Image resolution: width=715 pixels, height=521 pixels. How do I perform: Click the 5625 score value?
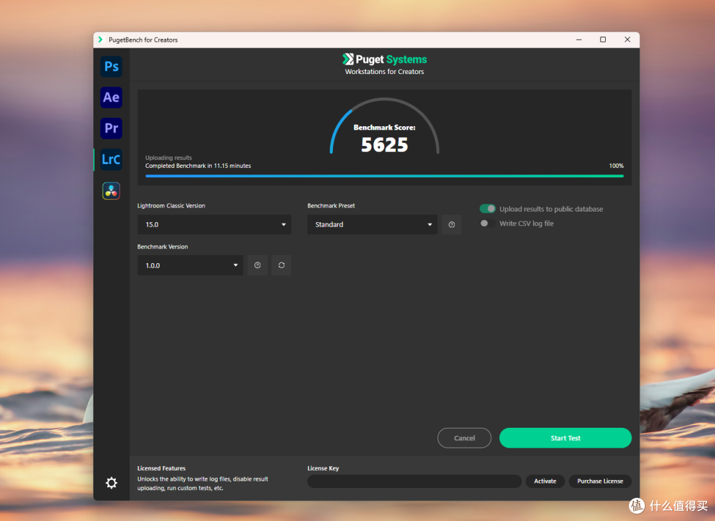tap(385, 145)
